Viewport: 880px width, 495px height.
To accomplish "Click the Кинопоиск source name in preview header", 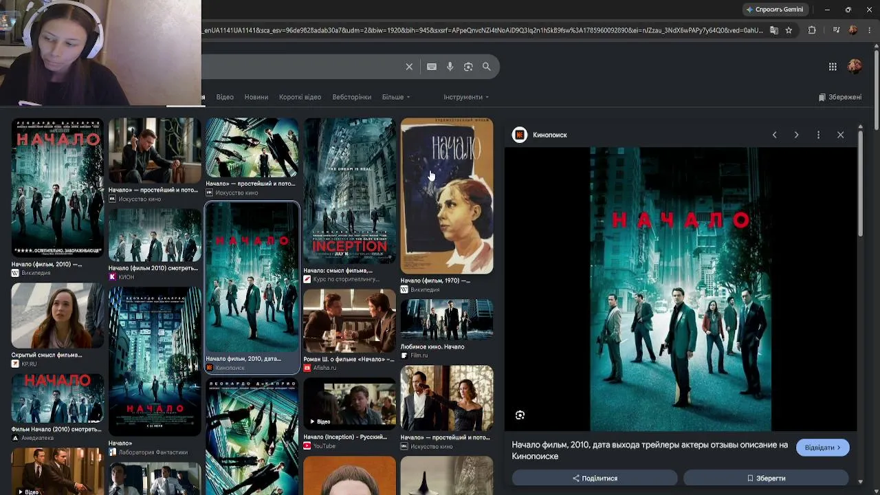I will (550, 135).
